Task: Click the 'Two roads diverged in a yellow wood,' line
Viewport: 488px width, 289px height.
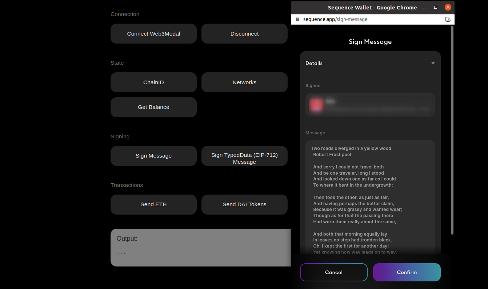Action: point(352,148)
